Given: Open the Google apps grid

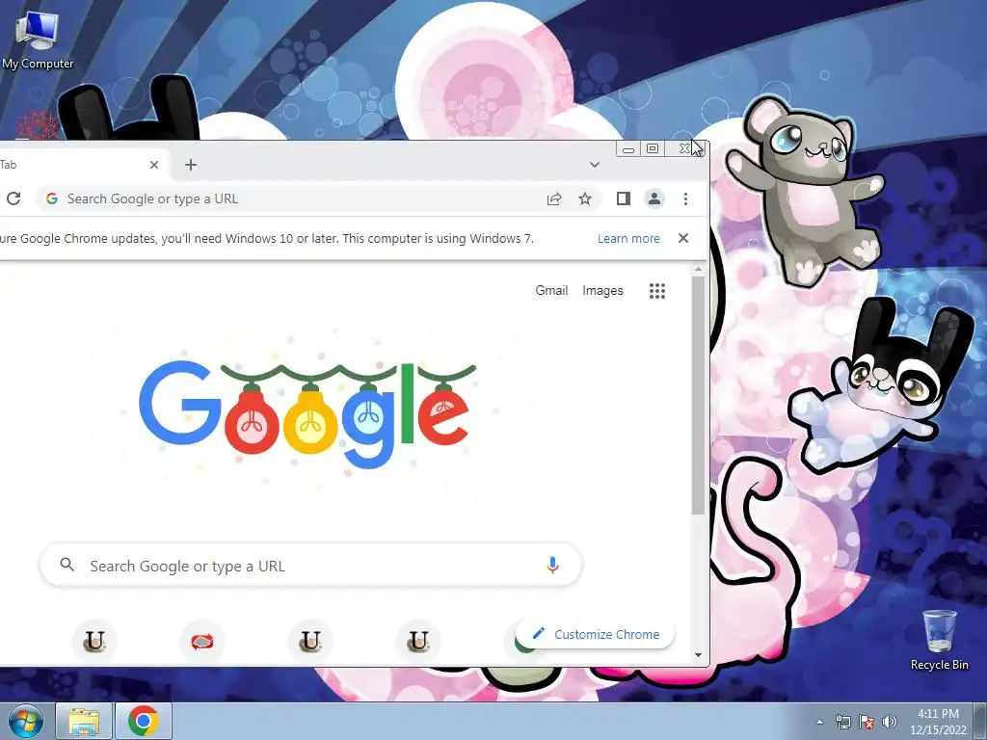Looking at the screenshot, I should click(657, 291).
